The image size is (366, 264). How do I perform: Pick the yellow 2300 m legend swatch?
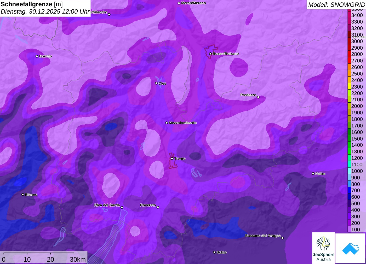pos(349,87)
